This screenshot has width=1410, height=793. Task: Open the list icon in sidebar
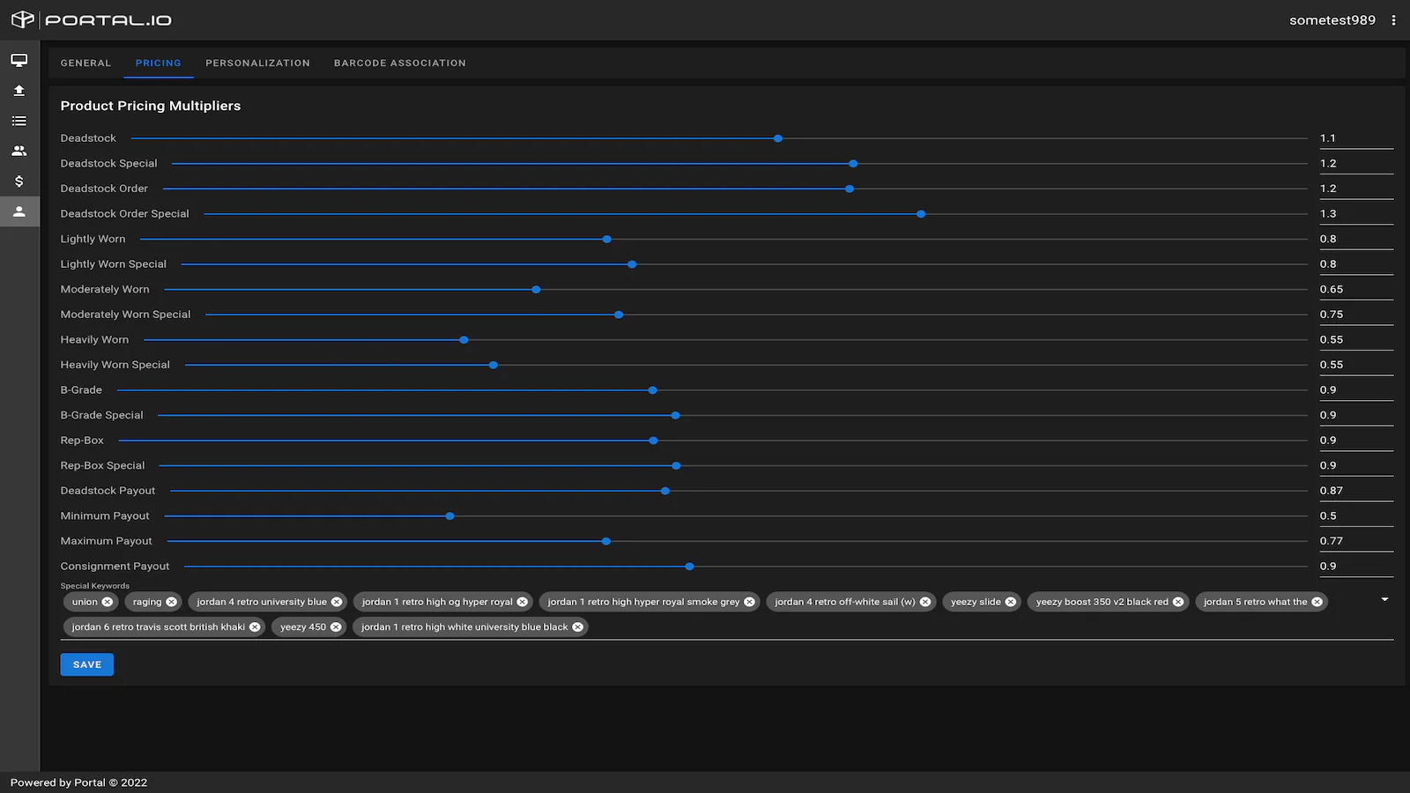coord(19,121)
